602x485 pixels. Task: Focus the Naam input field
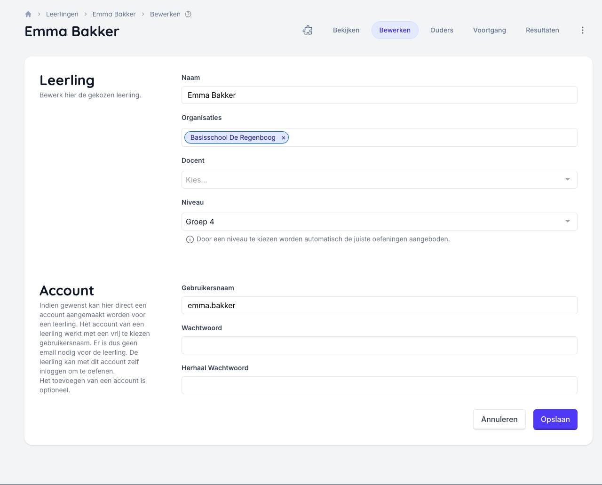tap(379, 95)
